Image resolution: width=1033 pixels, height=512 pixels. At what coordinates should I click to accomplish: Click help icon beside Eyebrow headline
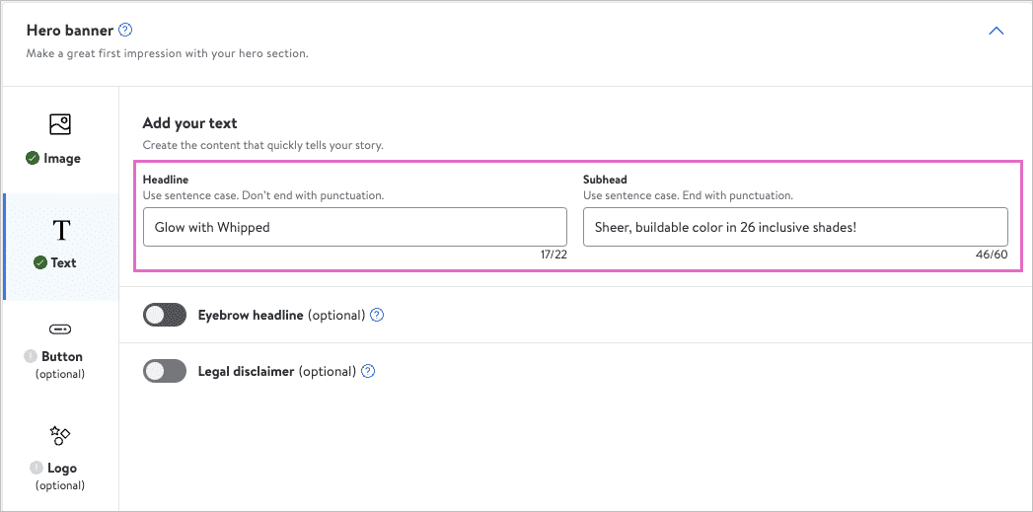376,316
